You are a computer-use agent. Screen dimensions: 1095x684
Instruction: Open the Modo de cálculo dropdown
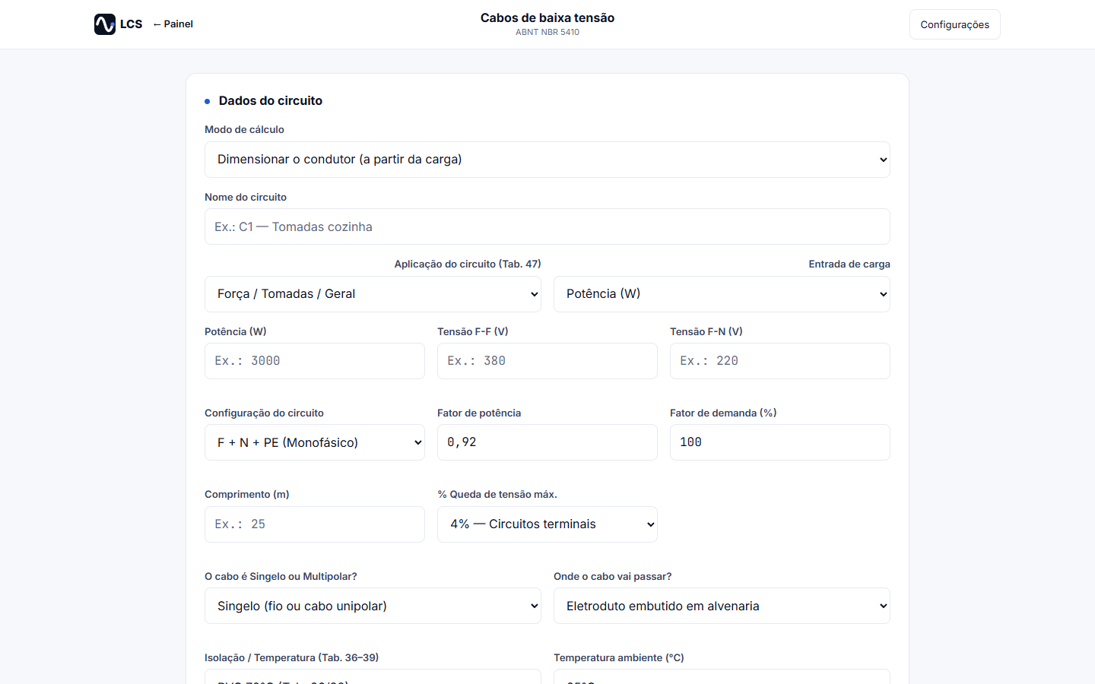tap(547, 160)
